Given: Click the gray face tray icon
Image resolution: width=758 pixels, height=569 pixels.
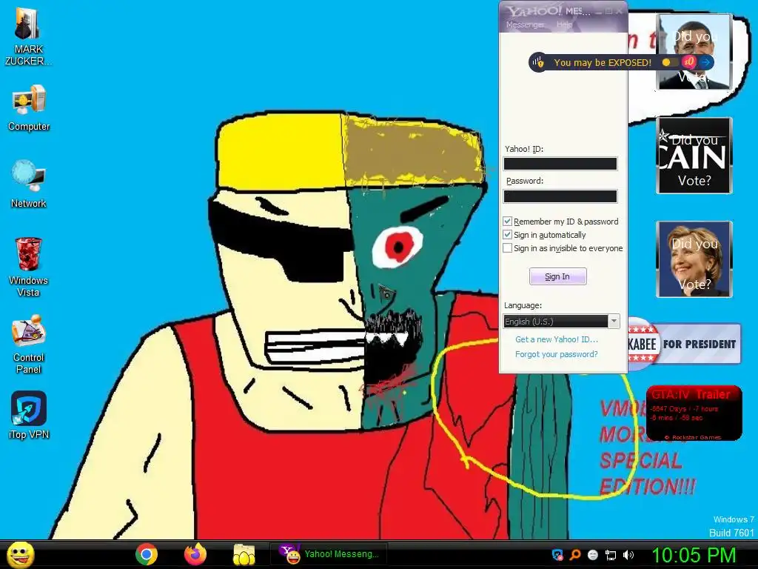Looking at the screenshot, I should coord(593,555).
